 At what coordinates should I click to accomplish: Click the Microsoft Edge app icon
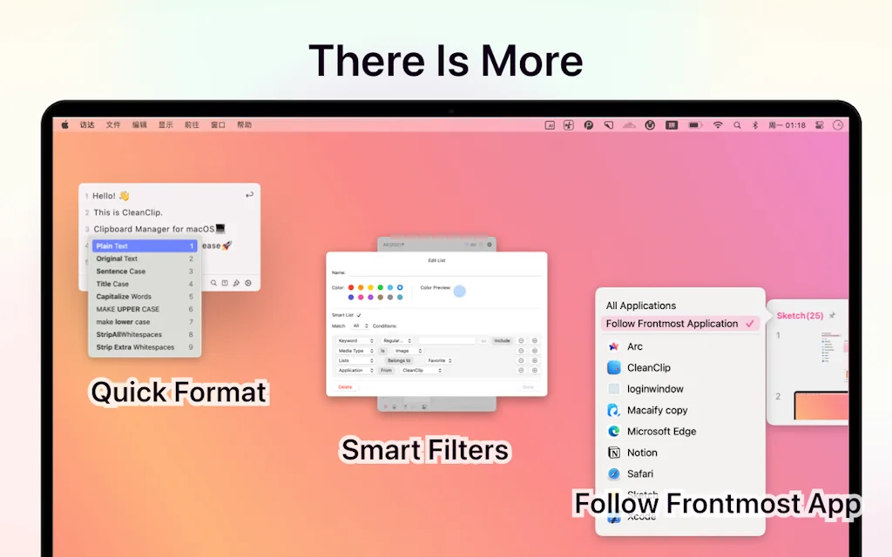coord(613,432)
